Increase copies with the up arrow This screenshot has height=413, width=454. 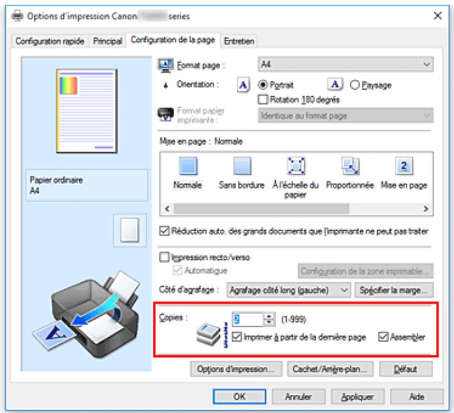point(269,316)
